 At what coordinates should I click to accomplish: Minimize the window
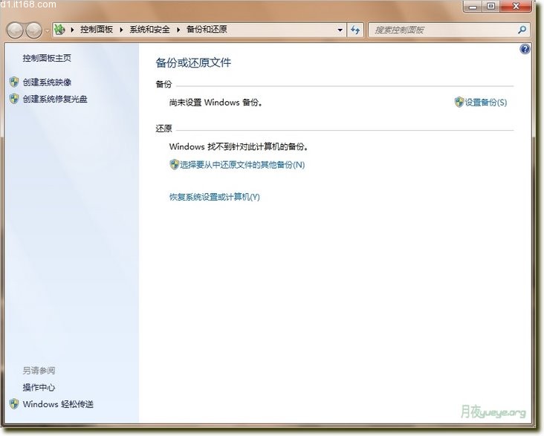coord(473,7)
